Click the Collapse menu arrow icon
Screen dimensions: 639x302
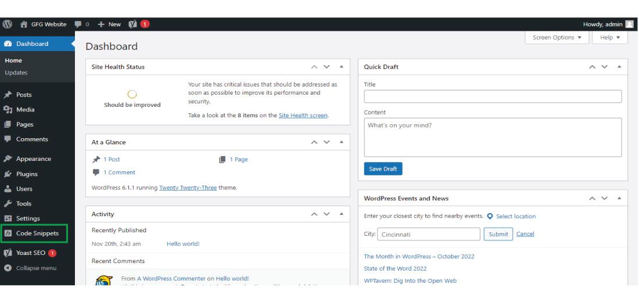point(8,268)
